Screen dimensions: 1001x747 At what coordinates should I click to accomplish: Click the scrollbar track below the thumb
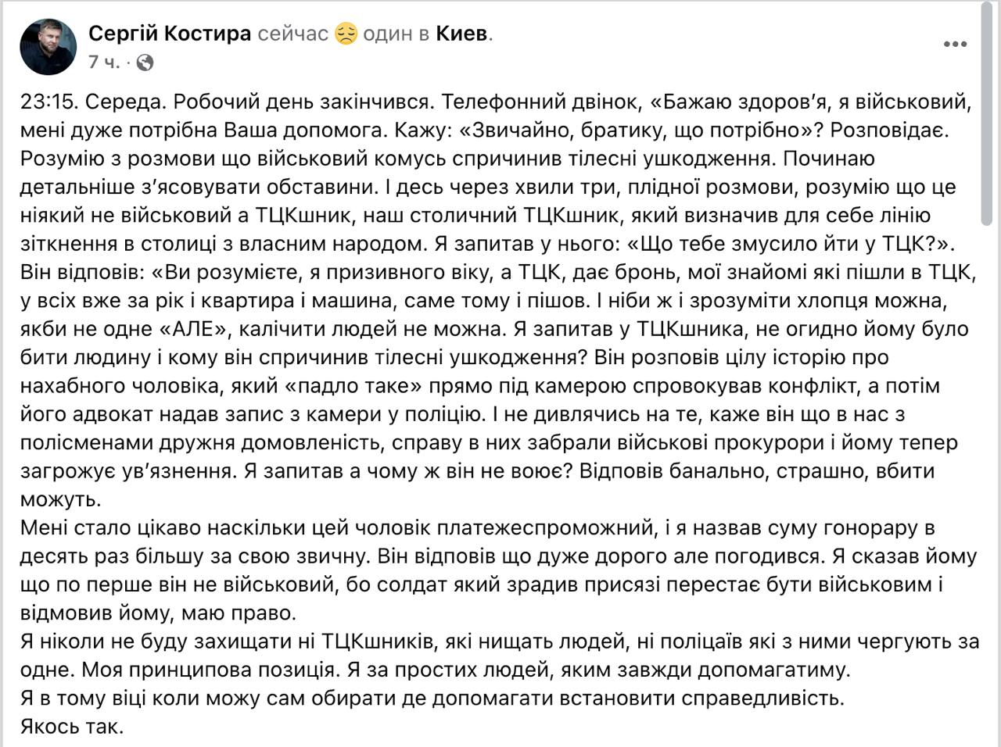(x=987, y=469)
